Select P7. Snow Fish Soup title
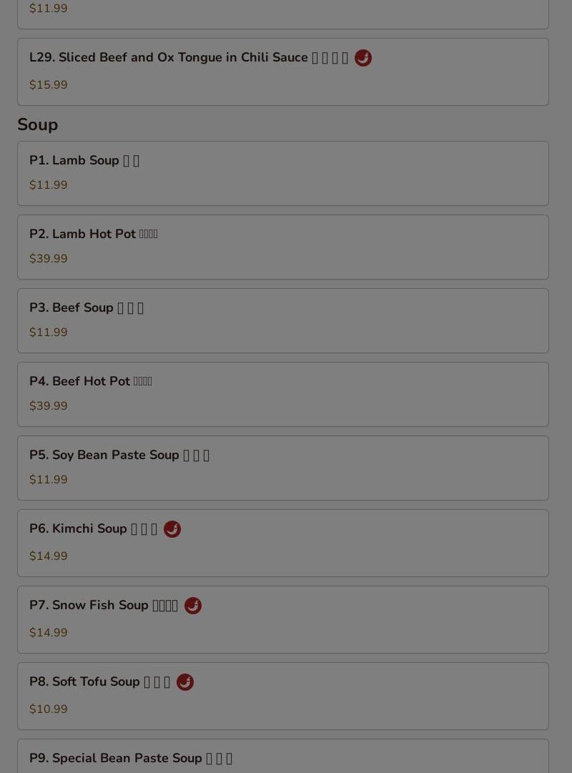 [x=89, y=606]
